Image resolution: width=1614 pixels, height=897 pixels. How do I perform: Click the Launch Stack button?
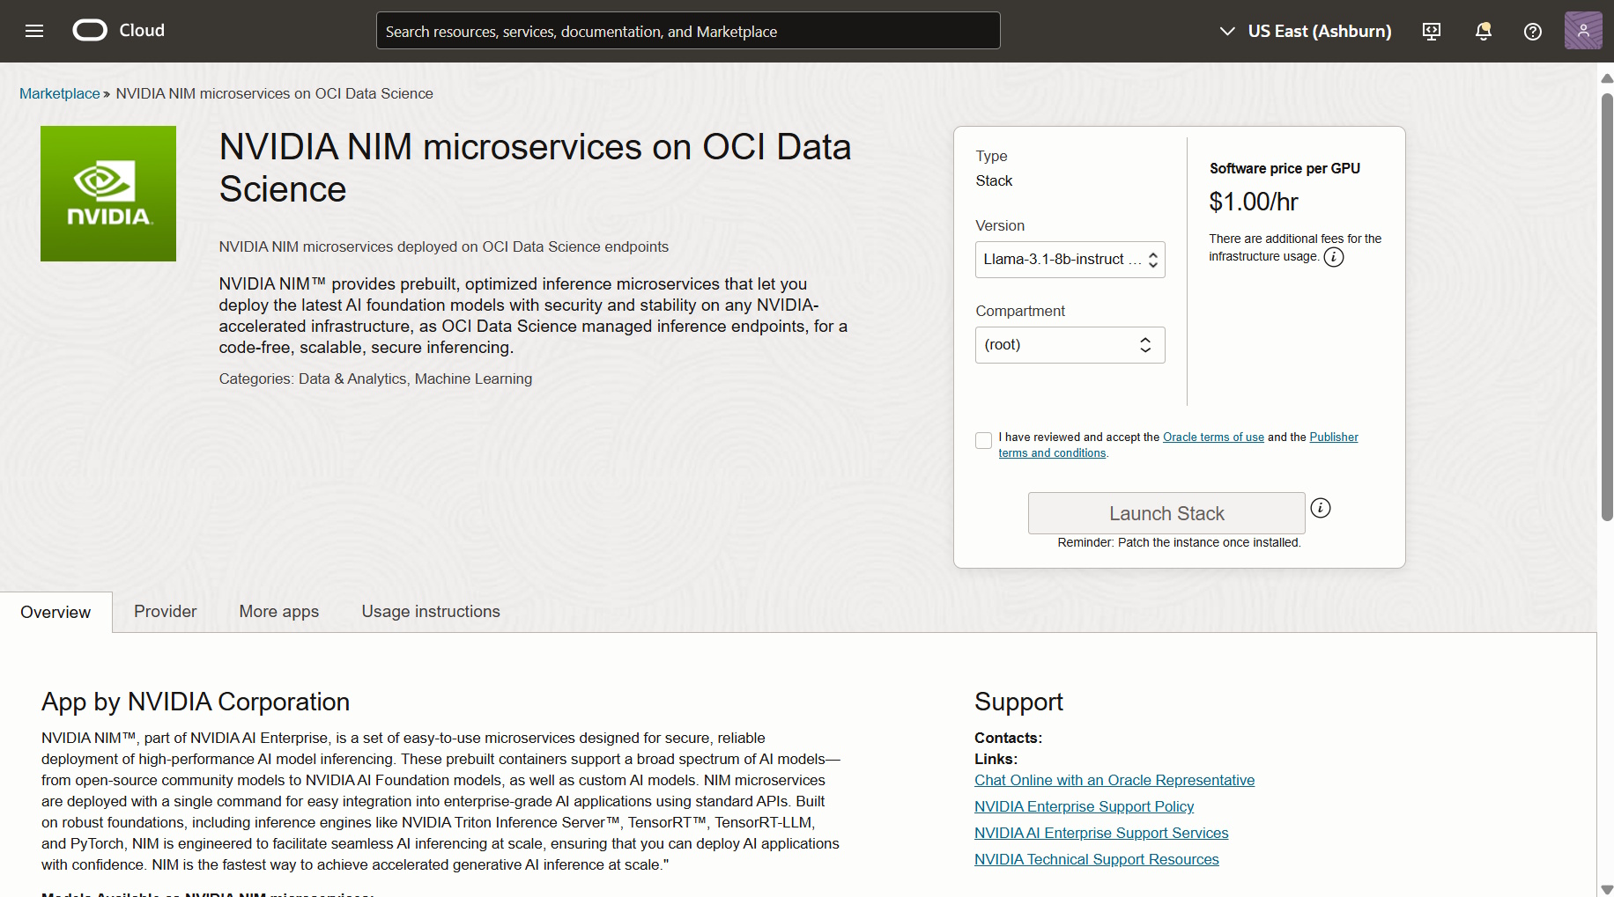tap(1166, 513)
